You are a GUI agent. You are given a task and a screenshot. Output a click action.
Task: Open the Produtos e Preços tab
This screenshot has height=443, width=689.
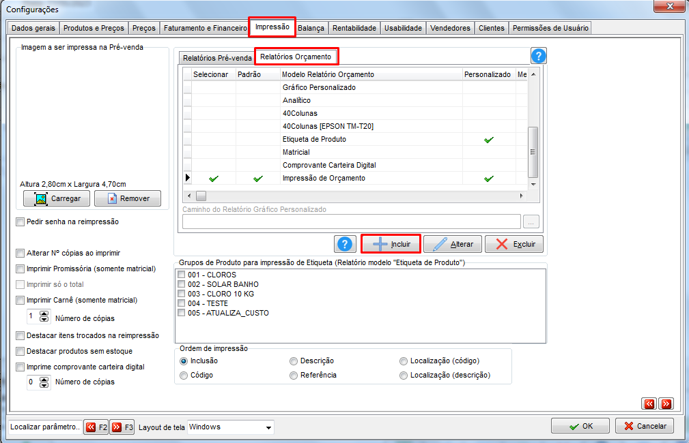coord(94,28)
